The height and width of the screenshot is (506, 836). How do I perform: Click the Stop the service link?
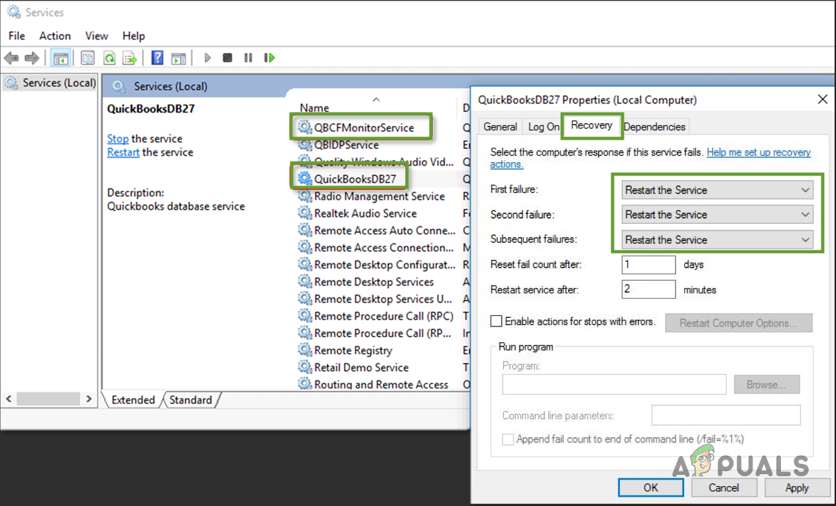click(x=117, y=138)
